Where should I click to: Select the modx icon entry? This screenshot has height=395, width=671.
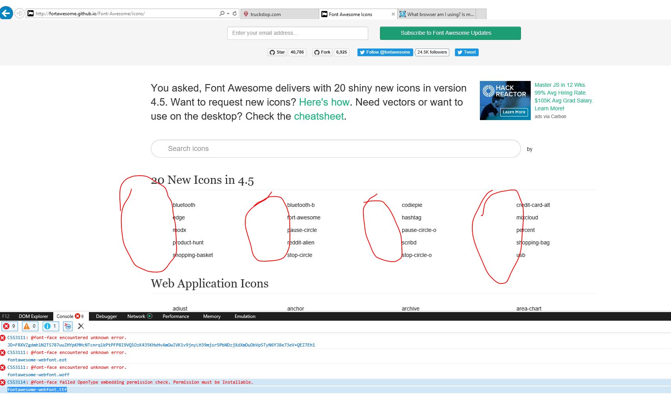(x=179, y=230)
